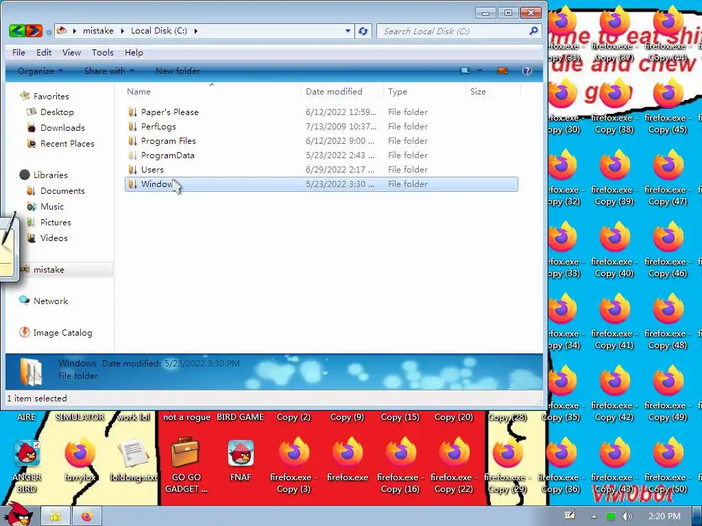Select the ANGER BIRD desktop icon

(27, 465)
